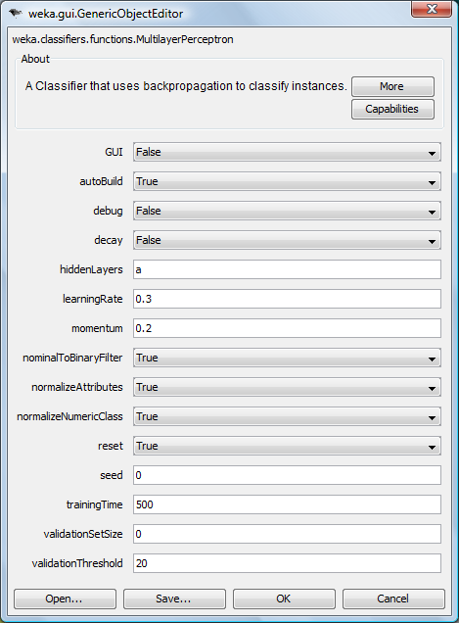Click the More button in About
The width and height of the screenshot is (459, 623).
click(392, 86)
